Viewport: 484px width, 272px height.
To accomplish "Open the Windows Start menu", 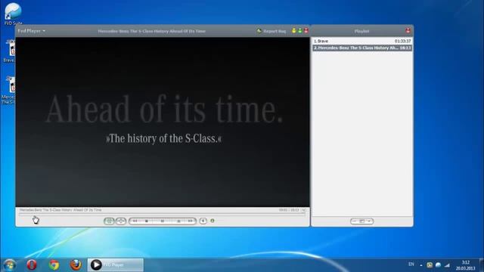I will [10, 265].
